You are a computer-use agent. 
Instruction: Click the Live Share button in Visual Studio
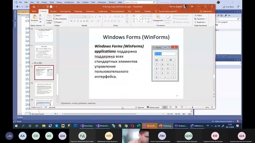coord(228,7)
